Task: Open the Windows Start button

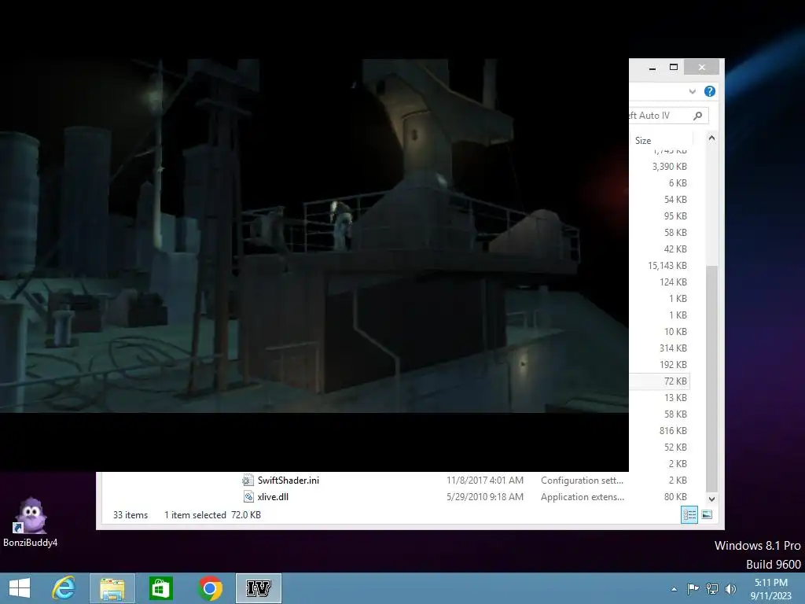Action: [20, 588]
